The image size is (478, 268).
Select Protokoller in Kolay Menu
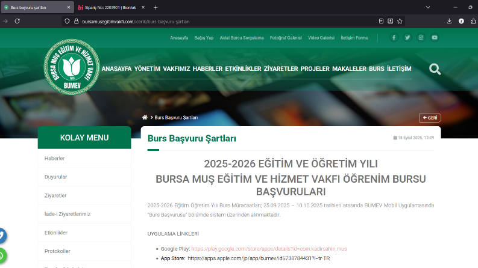click(x=84, y=251)
